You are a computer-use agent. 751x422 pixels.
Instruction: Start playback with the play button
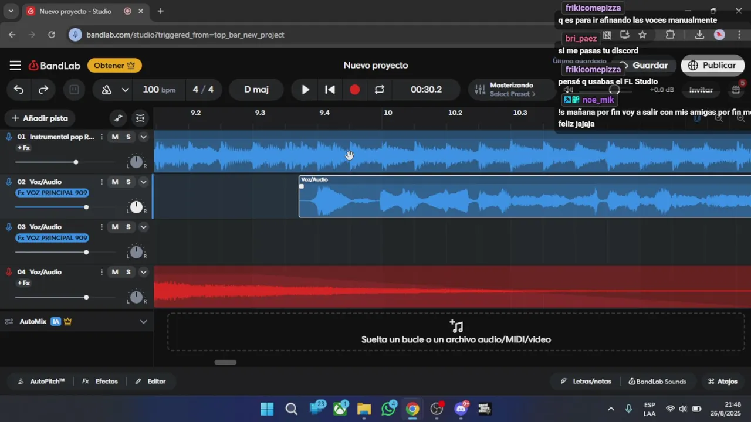point(305,90)
